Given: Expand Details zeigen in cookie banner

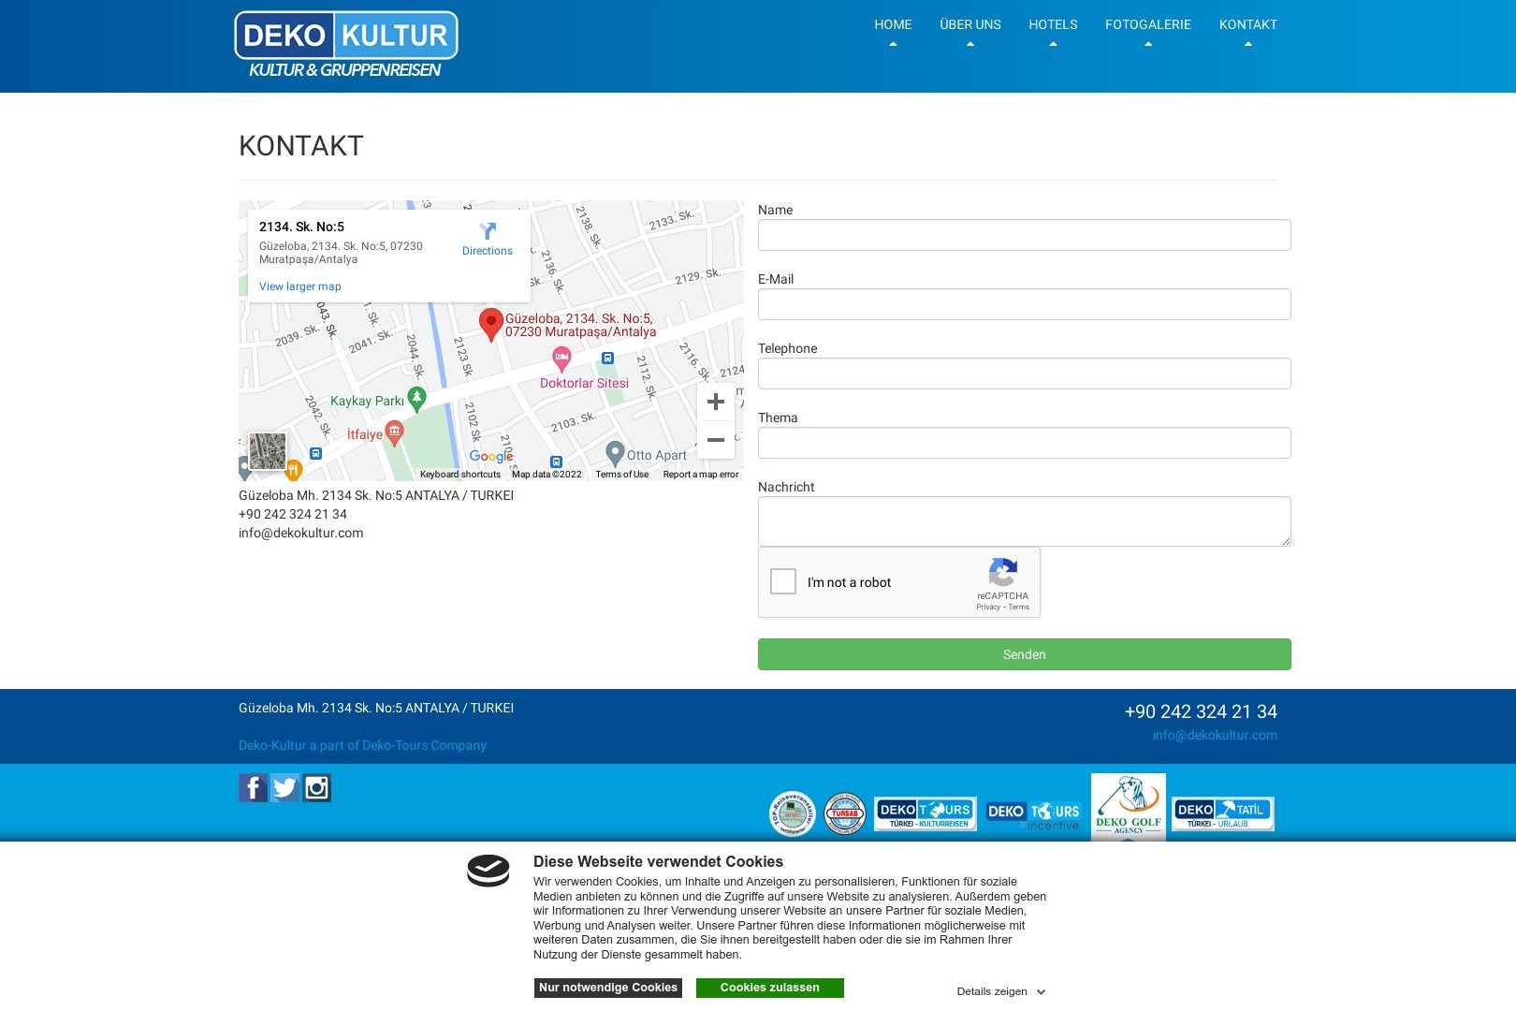Looking at the screenshot, I should coord(1000,991).
